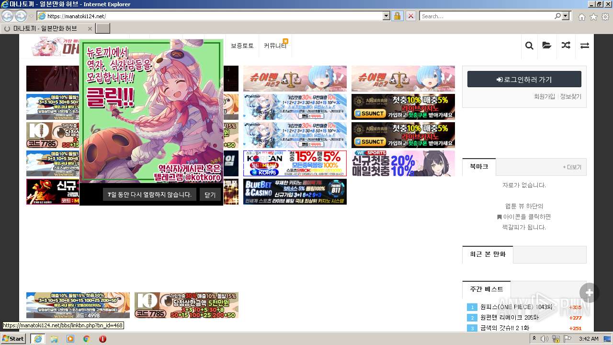Open the media player taskbar icon
The image size is (613, 345).
coord(70,339)
